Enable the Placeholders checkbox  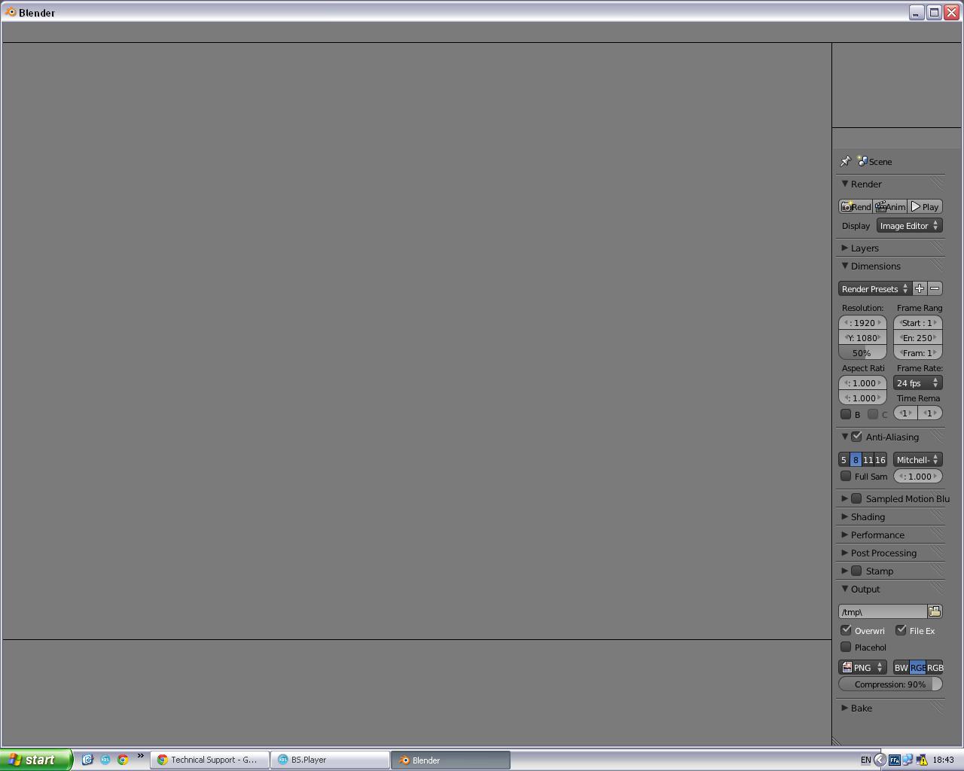click(x=846, y=647)
